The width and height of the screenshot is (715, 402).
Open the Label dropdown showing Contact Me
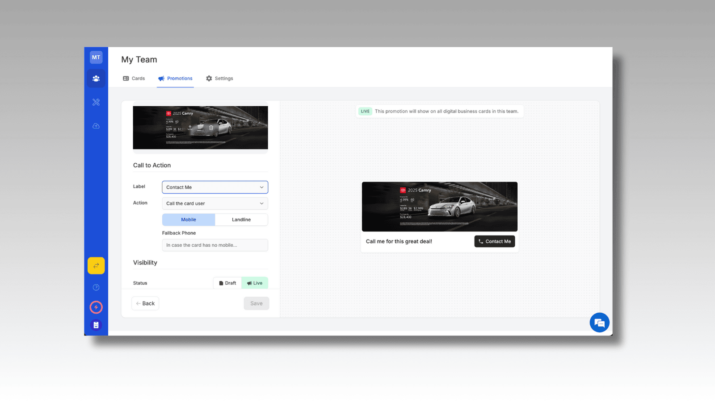(215, 187)
